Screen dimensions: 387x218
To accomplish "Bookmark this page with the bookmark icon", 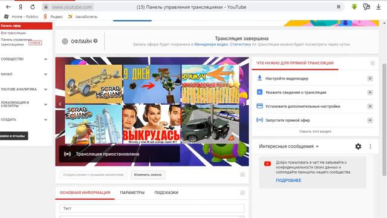I will tap(339, 7).
